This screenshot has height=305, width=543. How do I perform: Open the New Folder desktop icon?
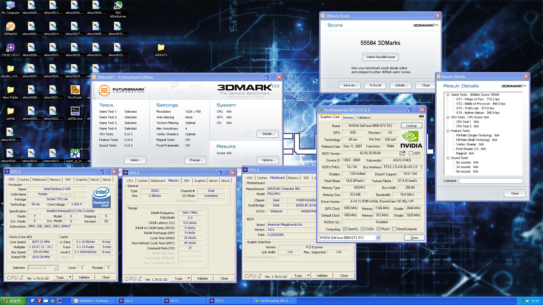click(x=10, y=92)
